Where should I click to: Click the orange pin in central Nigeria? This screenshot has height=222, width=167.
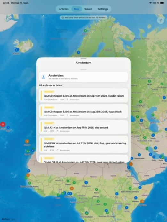[72, 188]
